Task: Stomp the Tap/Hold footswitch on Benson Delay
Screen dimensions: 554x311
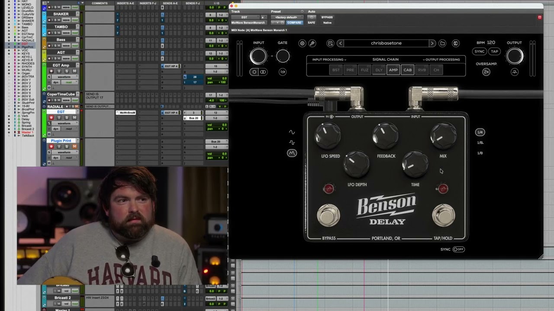Action: [x=443, y=215]
